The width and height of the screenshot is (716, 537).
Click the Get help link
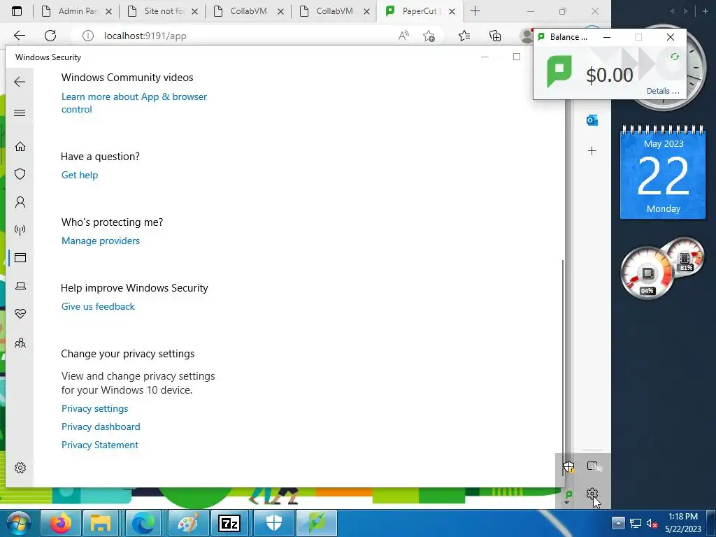(80, 175)
